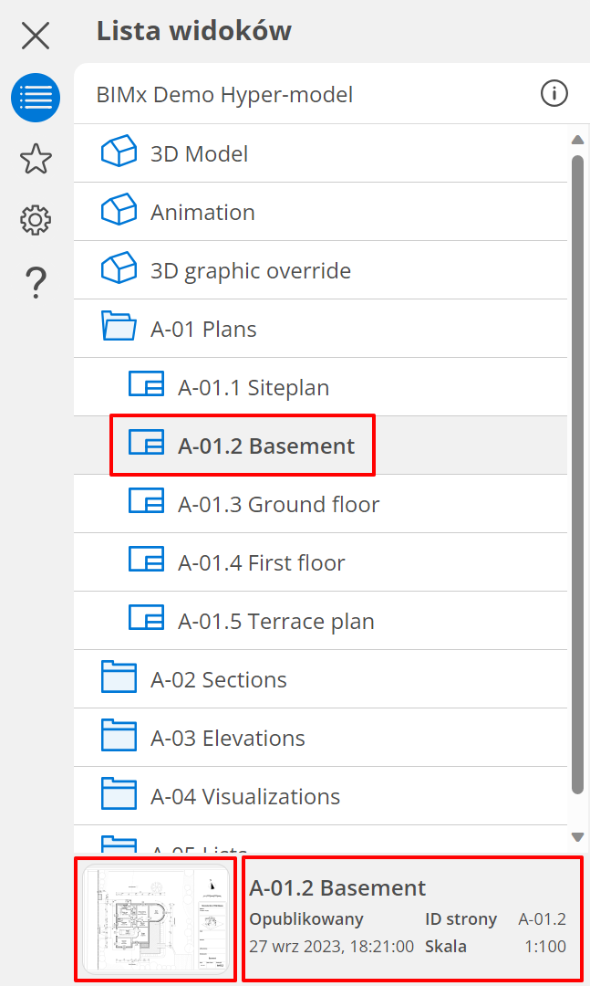590x986 pixels.
Task: Click the A-01.4 First floor layout icon
Action: (x=146, y=562)
